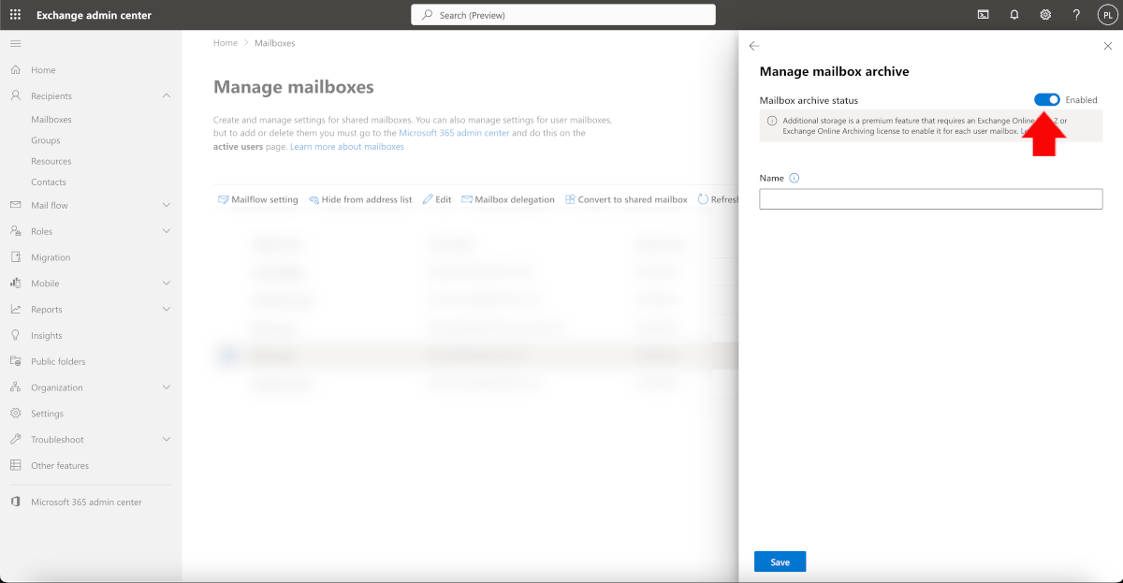This screenshot has height=583, width=1123.
Task: Expand the Reports chevron
Action: click(167, 309)
